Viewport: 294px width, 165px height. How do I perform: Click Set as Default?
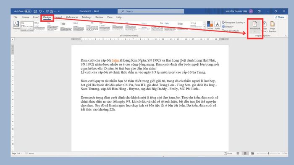click(x=230, y=31)
